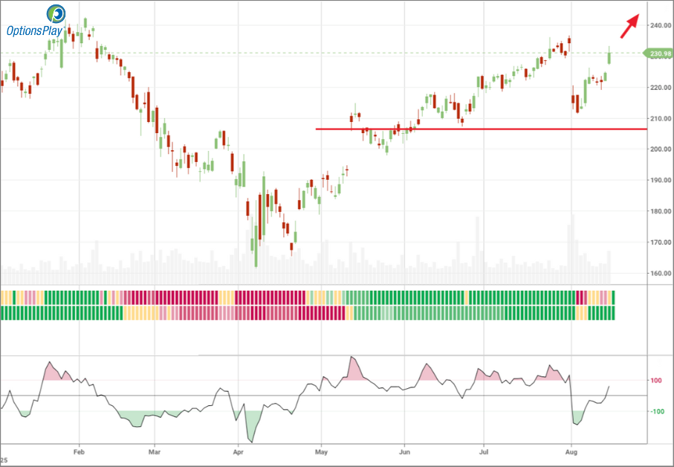
Task: Click the Feb date label
Action: (x=79, y=452)
